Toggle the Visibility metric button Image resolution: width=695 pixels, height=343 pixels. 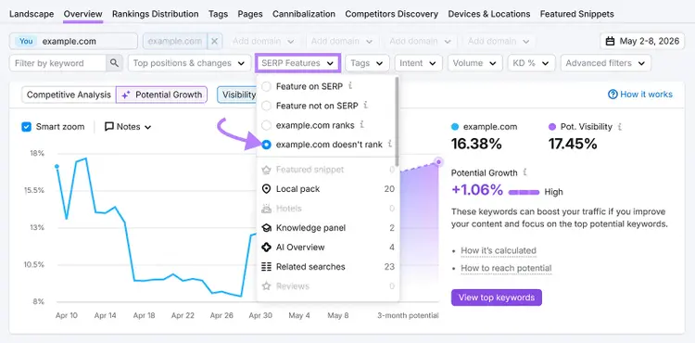click(236, 95)
